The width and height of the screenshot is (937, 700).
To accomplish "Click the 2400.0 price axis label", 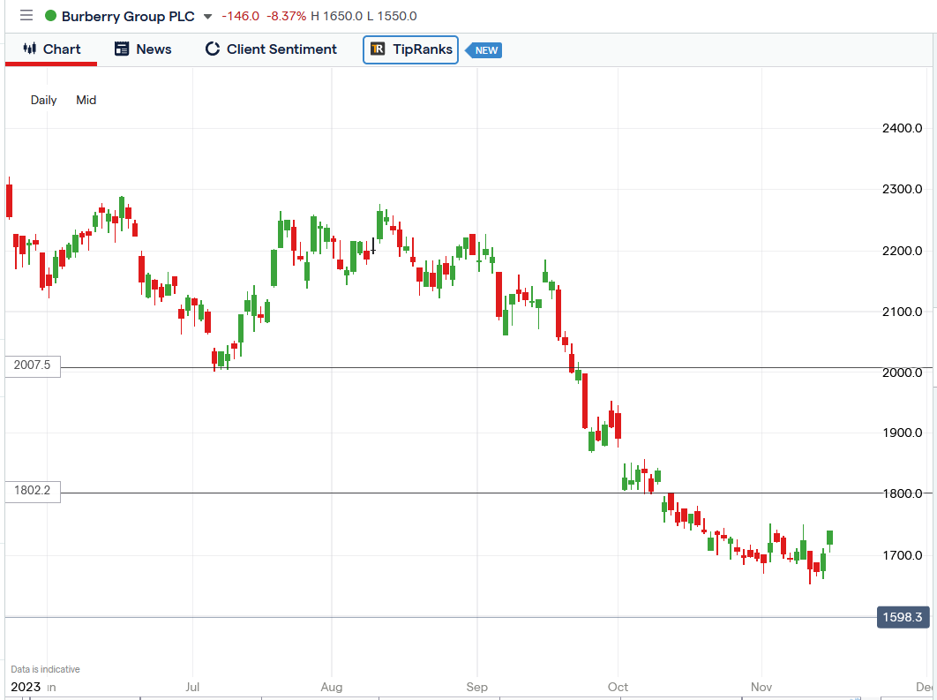I will coord(903,128).
